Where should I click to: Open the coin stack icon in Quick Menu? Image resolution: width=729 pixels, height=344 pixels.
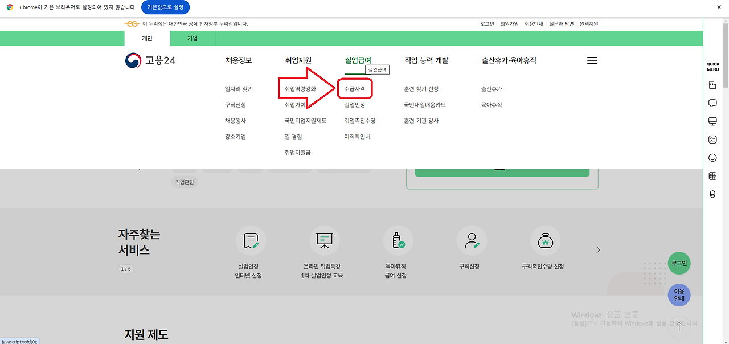712,194
